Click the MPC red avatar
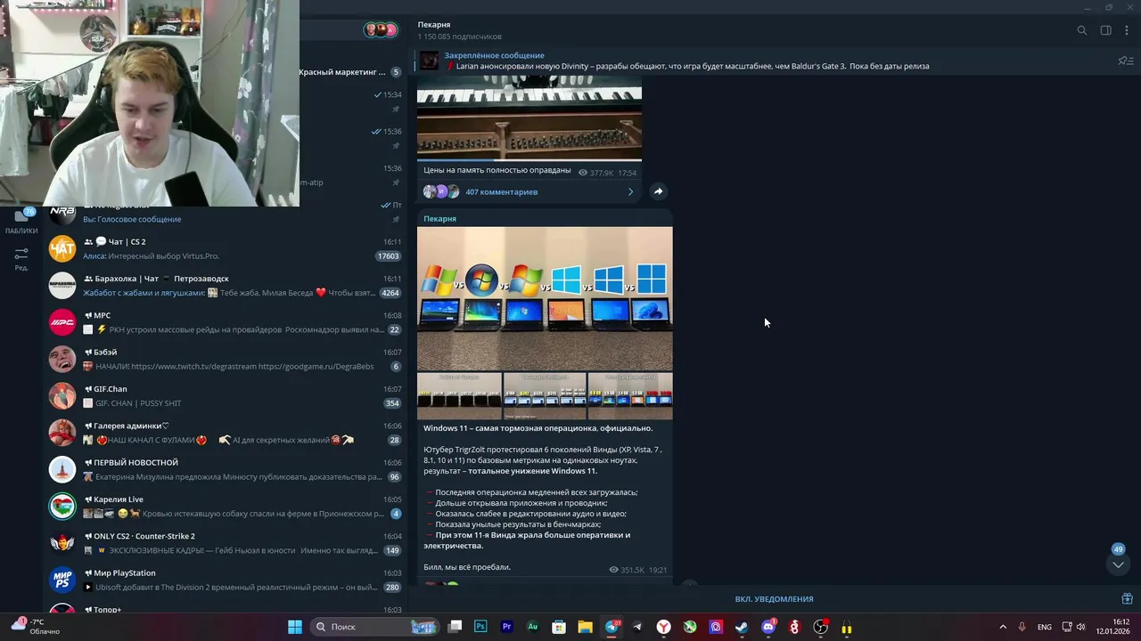This screenshot has height=641, width=1141. 62,322
